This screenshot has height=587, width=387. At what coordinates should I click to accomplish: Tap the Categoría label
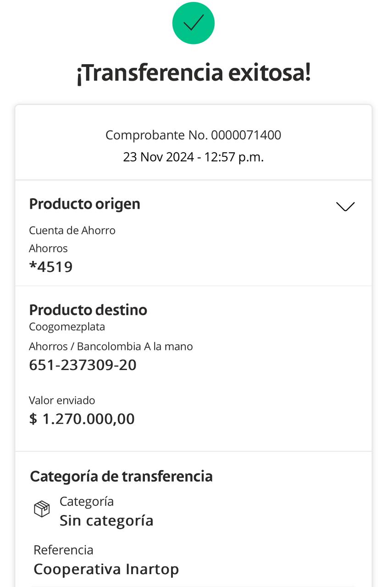click(x=87, y=501)
